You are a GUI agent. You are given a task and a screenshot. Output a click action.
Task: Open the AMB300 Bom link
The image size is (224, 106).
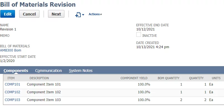[11, 50]
